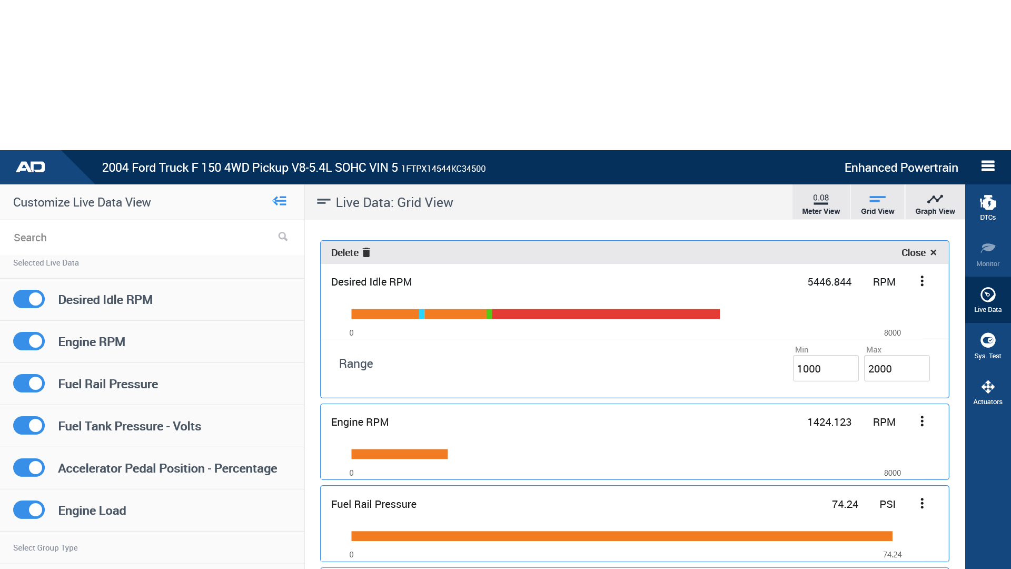The width and height of the screenshot is (1011, 569).
Task: Turn off Fuel Rail Pressure toggle
Action: (x=29, y=384)
